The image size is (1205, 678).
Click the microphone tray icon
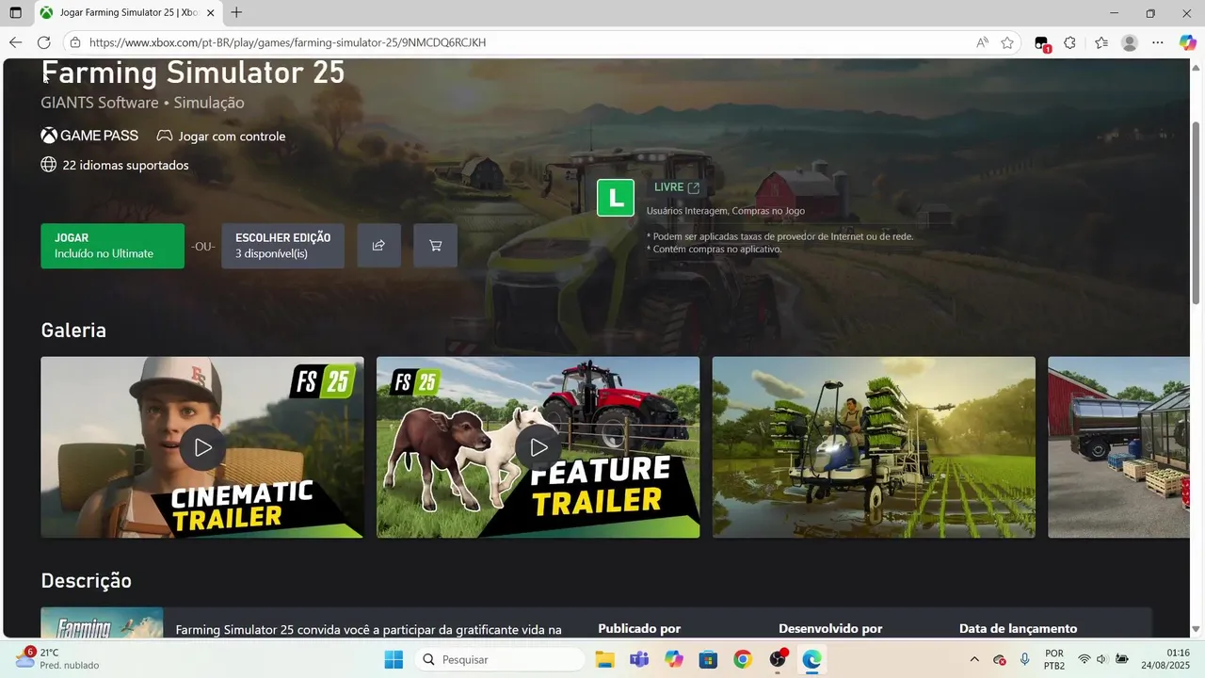(1024, 659)
